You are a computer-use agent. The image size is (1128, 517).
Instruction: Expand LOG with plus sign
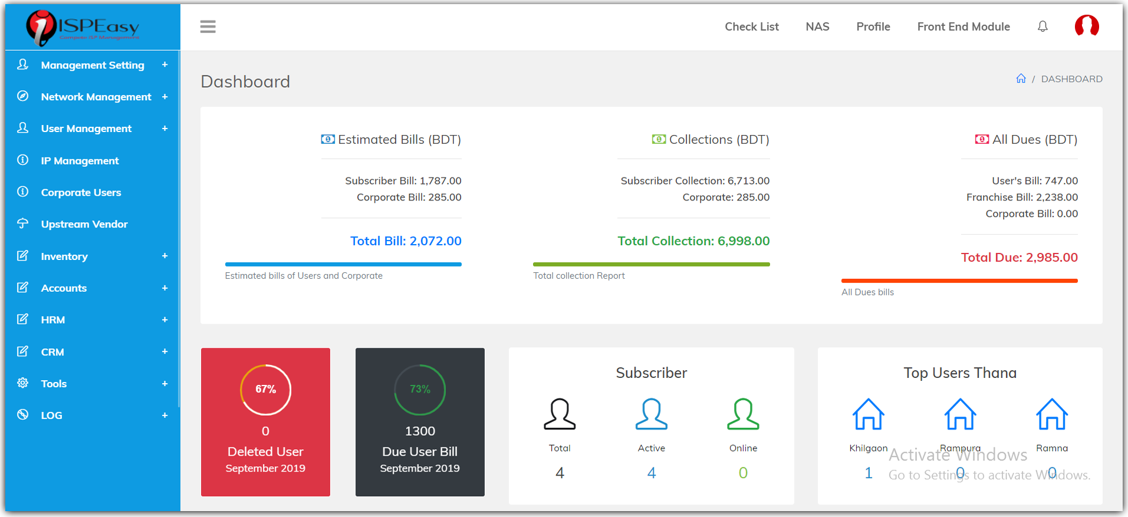(165, 415)
